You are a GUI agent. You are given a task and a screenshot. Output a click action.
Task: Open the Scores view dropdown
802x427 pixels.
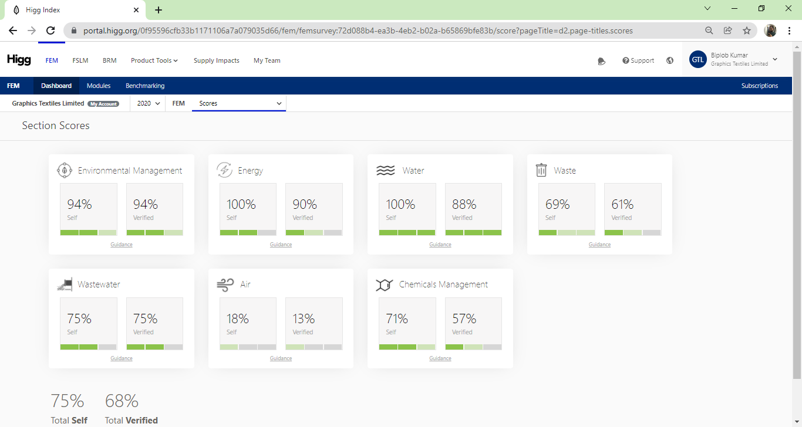[x=240, y=103]
